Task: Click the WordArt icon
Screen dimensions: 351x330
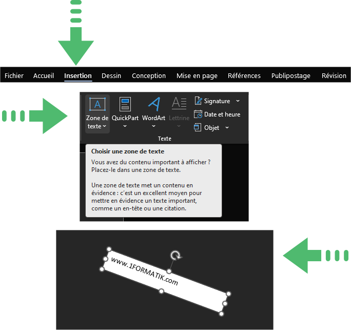Action: point(154,104)
